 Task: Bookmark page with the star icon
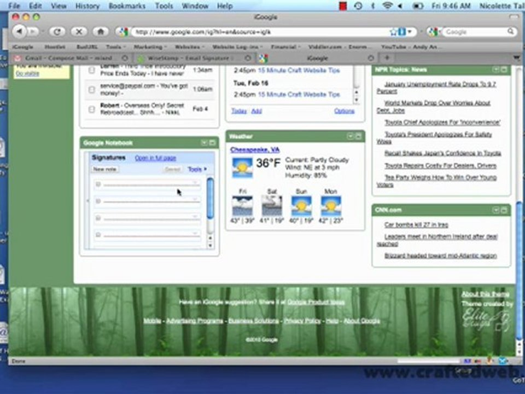393,32
